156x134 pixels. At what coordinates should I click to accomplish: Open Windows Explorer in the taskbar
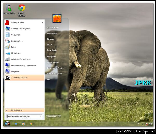[16, 124]
